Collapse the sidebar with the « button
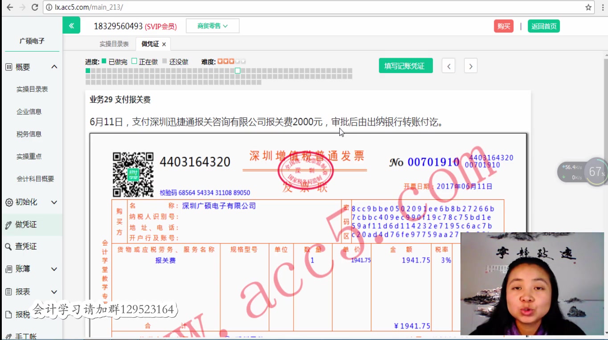Viewport: 608px width, 340px height. pos(71,25)
